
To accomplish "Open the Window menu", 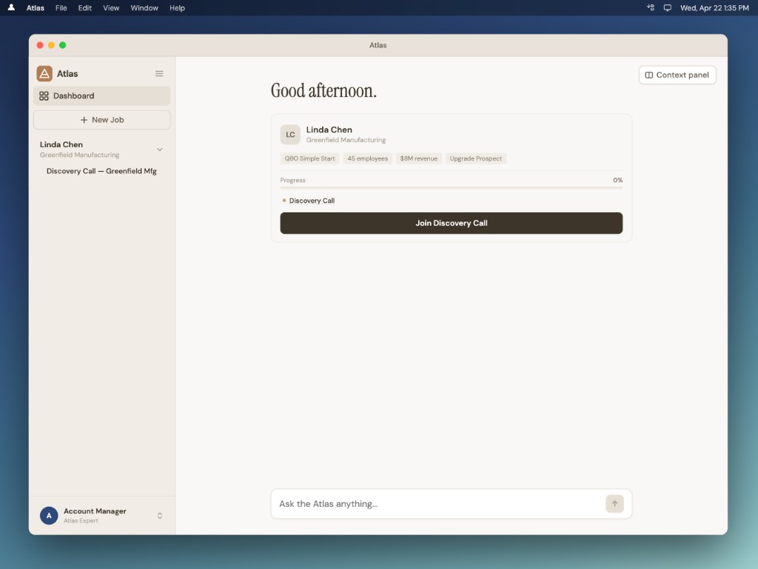I will (x=144, y=7).
